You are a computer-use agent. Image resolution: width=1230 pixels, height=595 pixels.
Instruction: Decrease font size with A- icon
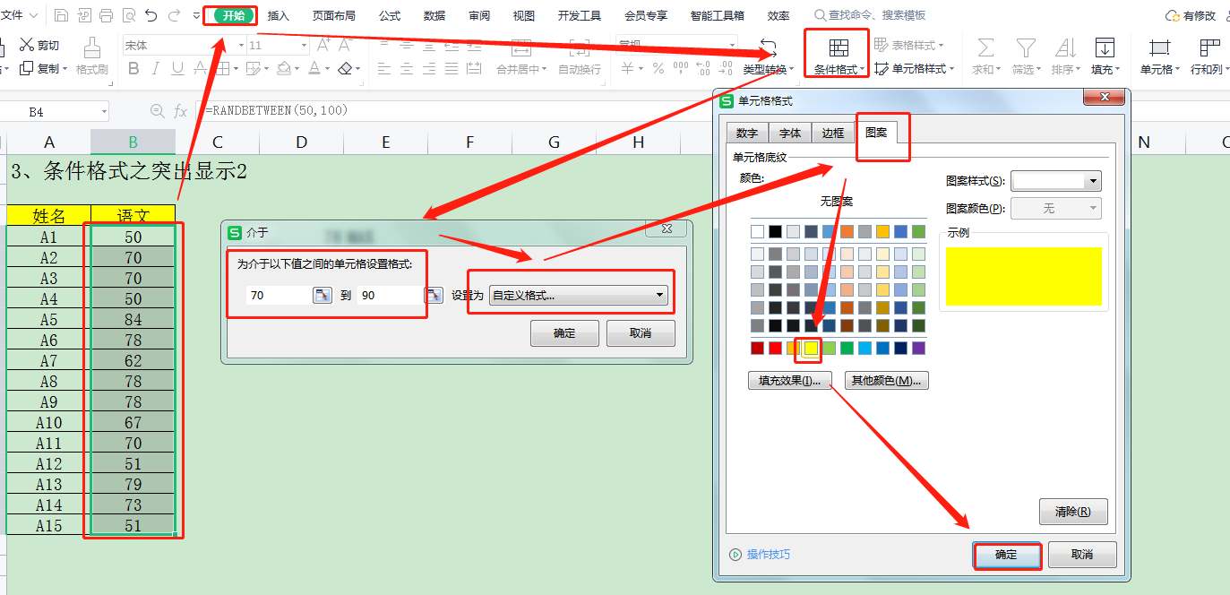click(x=347, y=45)
